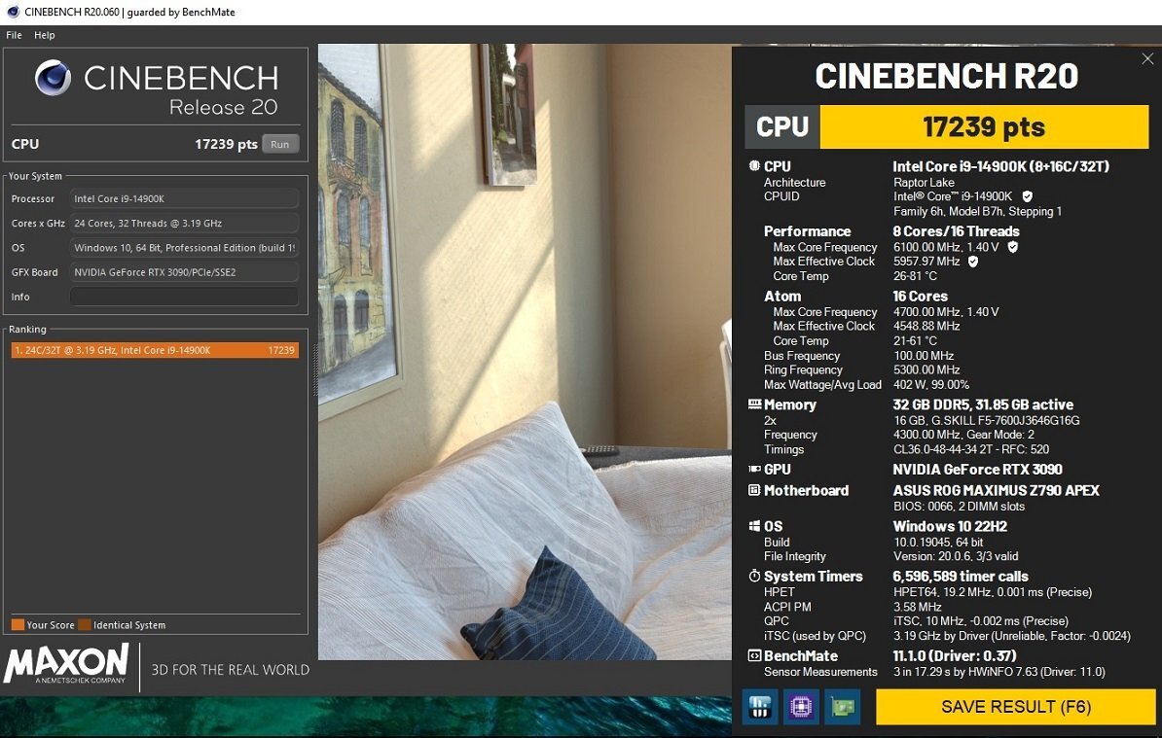This screenshot has height=738, width=1162.
Task: Click the Atom '16 Cores' value
Action: coord(920,297)
